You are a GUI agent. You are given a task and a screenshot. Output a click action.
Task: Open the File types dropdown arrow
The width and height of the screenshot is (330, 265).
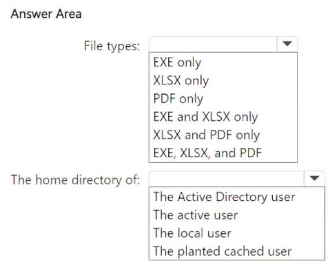[x=287, y=44]
